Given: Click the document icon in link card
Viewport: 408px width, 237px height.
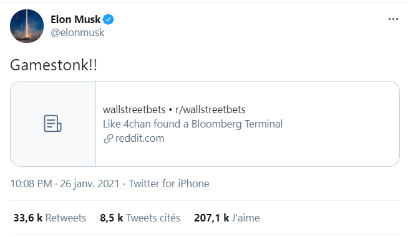Looking at the screenshot, I should click(52, 124).
